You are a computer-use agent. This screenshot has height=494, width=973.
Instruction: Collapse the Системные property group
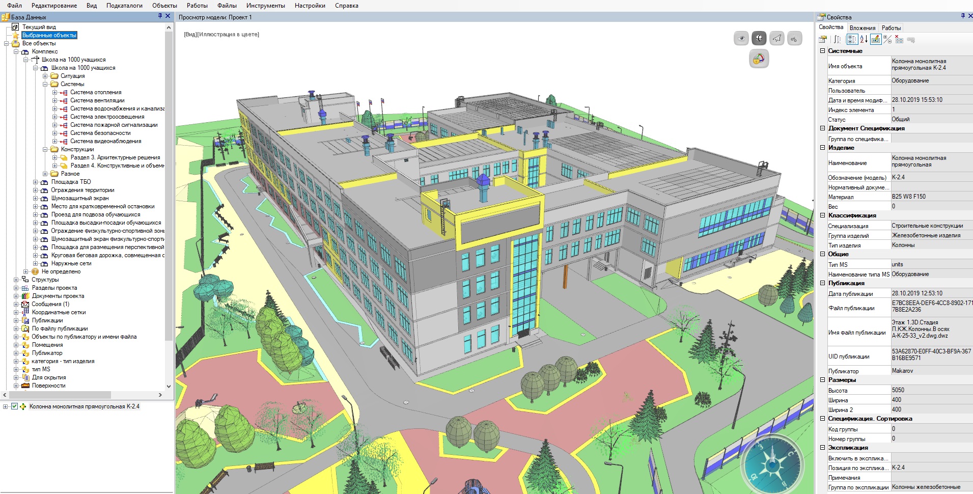pos(822,51)
